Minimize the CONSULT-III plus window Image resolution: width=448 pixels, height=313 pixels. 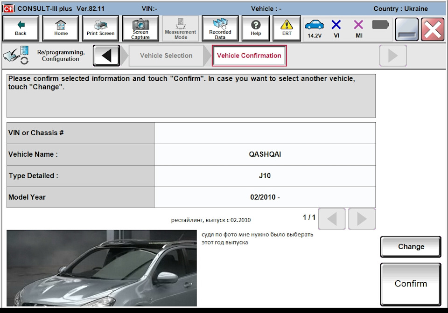(407, 29)
